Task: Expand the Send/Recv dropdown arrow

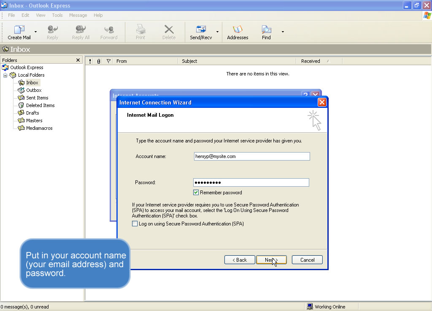Action: coord(218,32)
